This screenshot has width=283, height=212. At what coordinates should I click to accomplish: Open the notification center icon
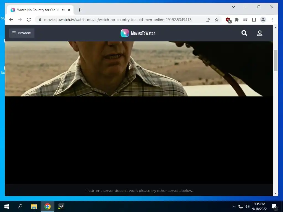[x=274, y=206]
